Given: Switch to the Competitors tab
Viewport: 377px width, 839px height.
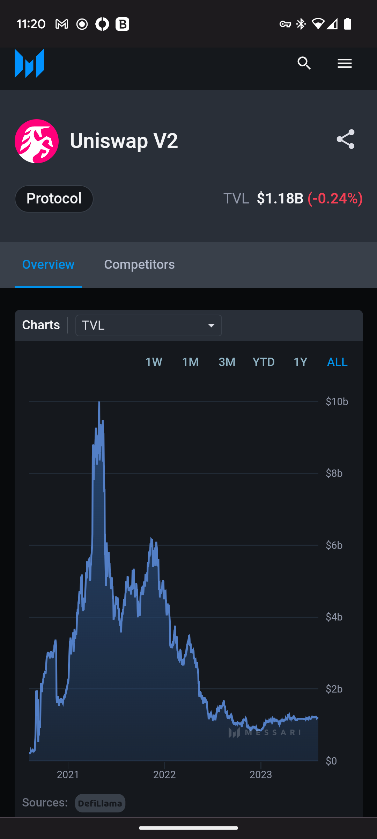Looking at the screenshot, I should pos(139,265).
